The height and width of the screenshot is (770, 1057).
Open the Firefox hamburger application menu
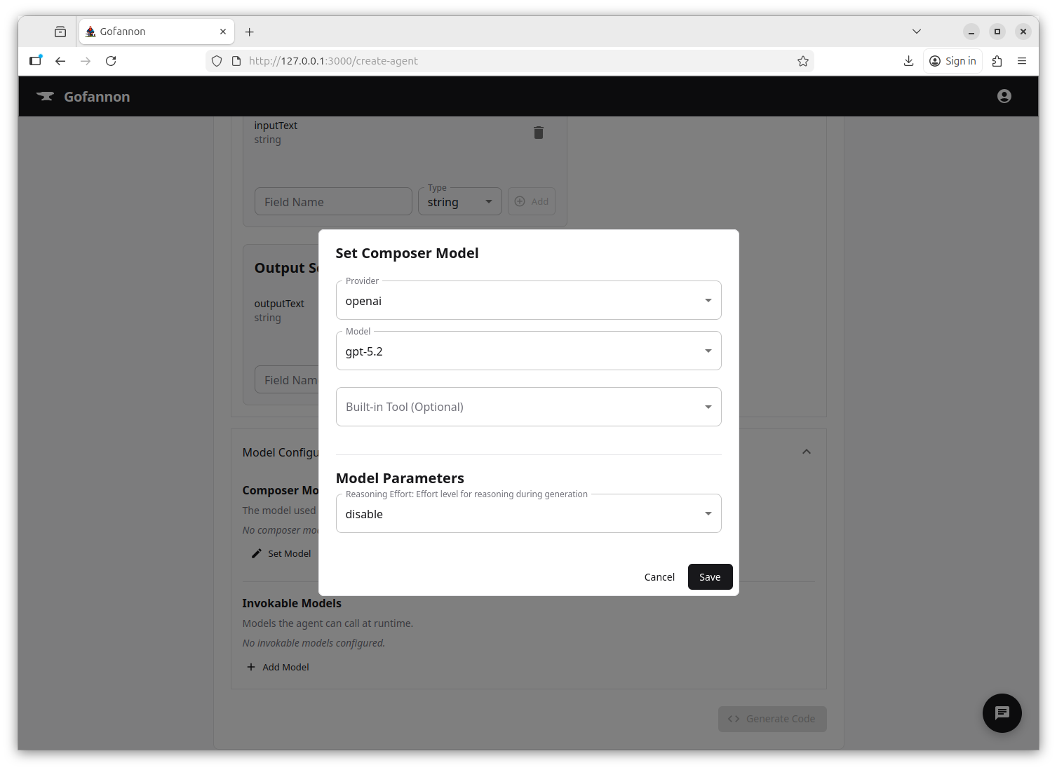point(1022,61)
